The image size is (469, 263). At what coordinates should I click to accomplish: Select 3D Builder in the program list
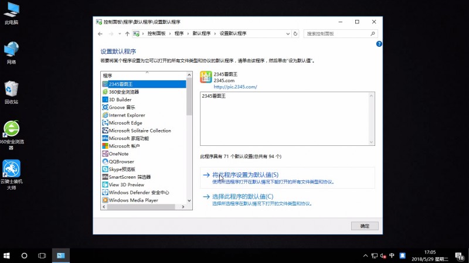pyautogui.click(x=144, y=100)
